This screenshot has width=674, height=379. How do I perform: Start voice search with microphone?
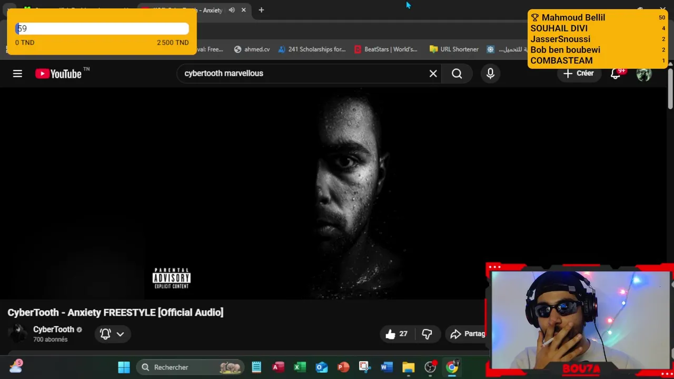tap(490, 74)
